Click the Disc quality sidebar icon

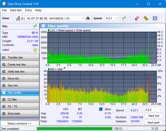[4, 92]
